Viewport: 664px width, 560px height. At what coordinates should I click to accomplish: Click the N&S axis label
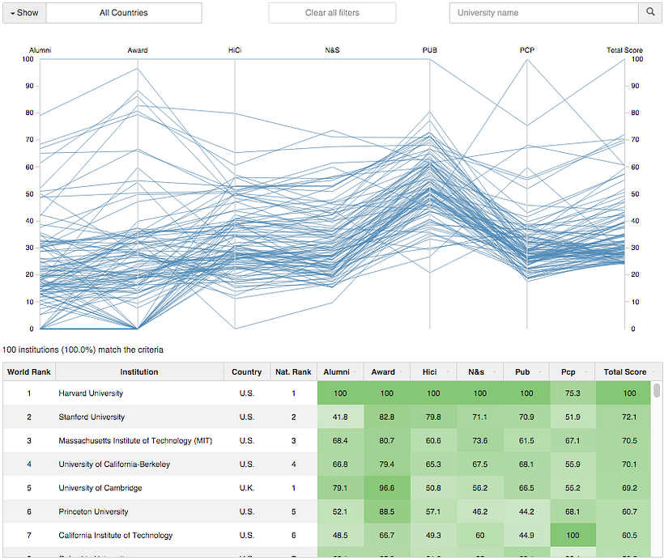tap(333, 50)
